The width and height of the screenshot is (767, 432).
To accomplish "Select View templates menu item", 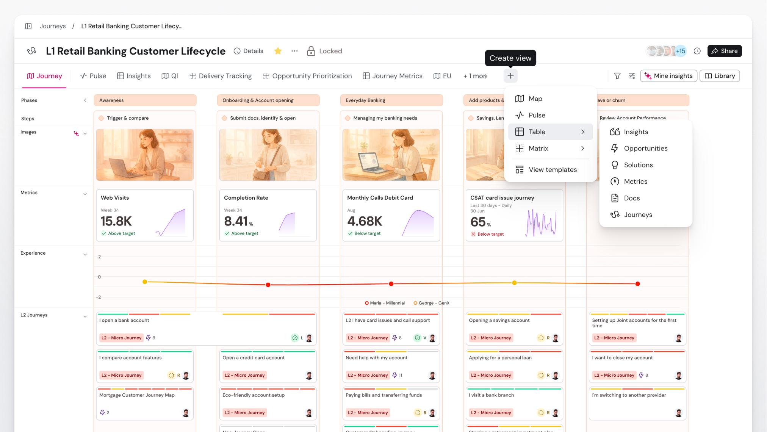I will tap(550, 170).
